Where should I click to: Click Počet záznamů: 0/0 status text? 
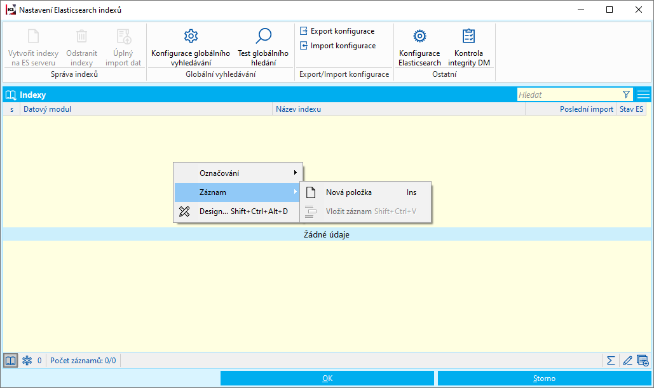coord(83,361)
